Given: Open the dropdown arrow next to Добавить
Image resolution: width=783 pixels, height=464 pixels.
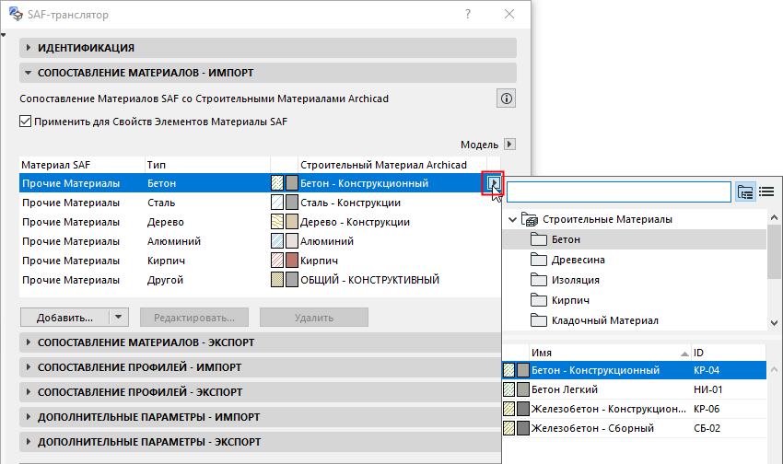Looking at the screenshot, I should [118, 318].
